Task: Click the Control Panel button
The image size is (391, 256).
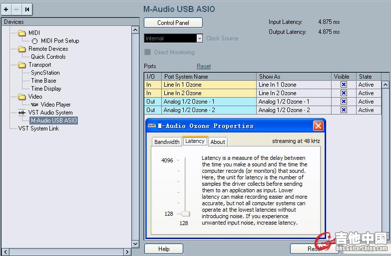Action: tap(173, 23)
